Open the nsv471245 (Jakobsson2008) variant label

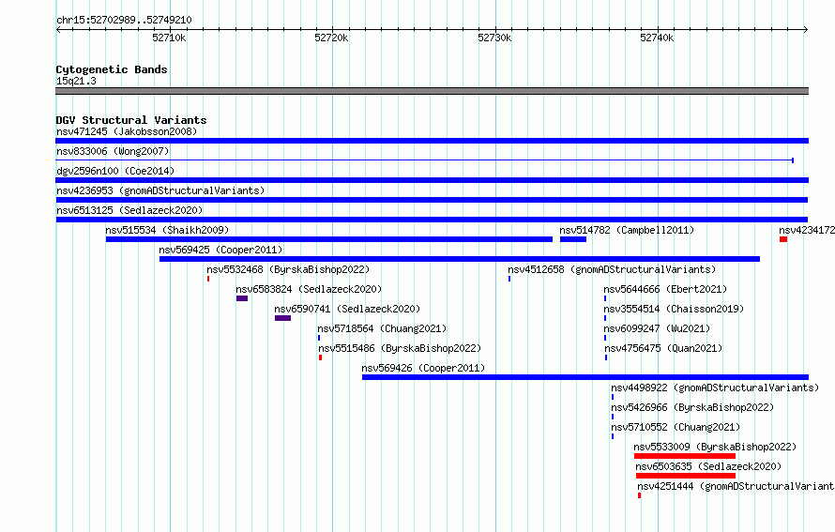tap(127, 131)
